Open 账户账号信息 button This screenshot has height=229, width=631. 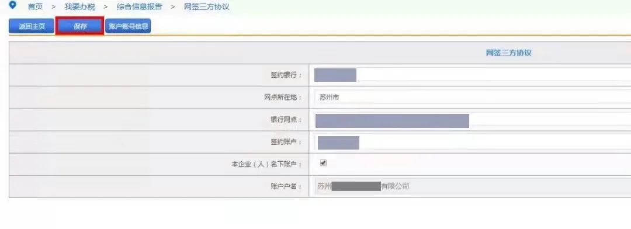(x=128, y=26)
